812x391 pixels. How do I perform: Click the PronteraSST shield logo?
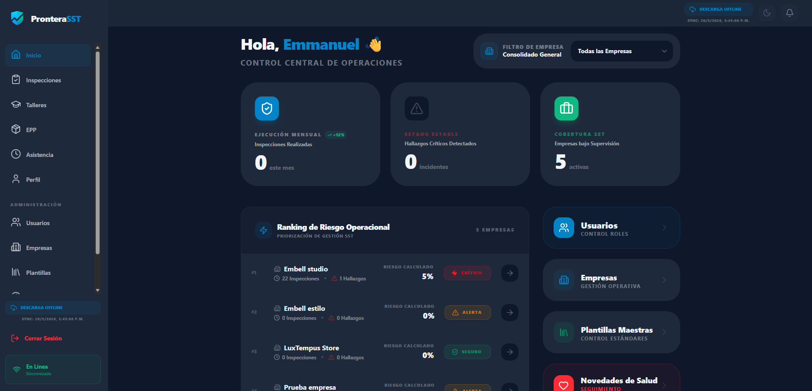point(17,18)
